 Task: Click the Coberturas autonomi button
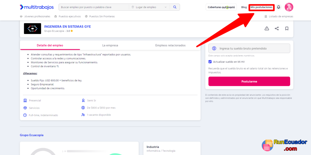(221, 7)
